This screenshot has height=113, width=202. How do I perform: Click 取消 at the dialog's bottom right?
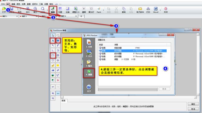[x=193, y=109]
